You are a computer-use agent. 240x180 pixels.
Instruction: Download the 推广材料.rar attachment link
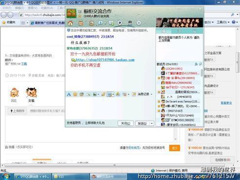(24, 64)
